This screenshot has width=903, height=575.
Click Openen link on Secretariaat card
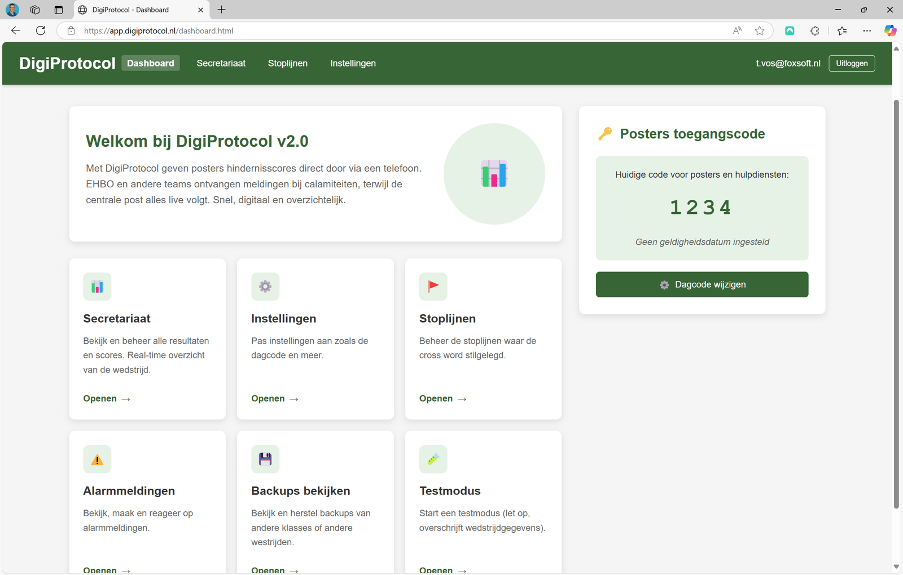tap(107, 398)
